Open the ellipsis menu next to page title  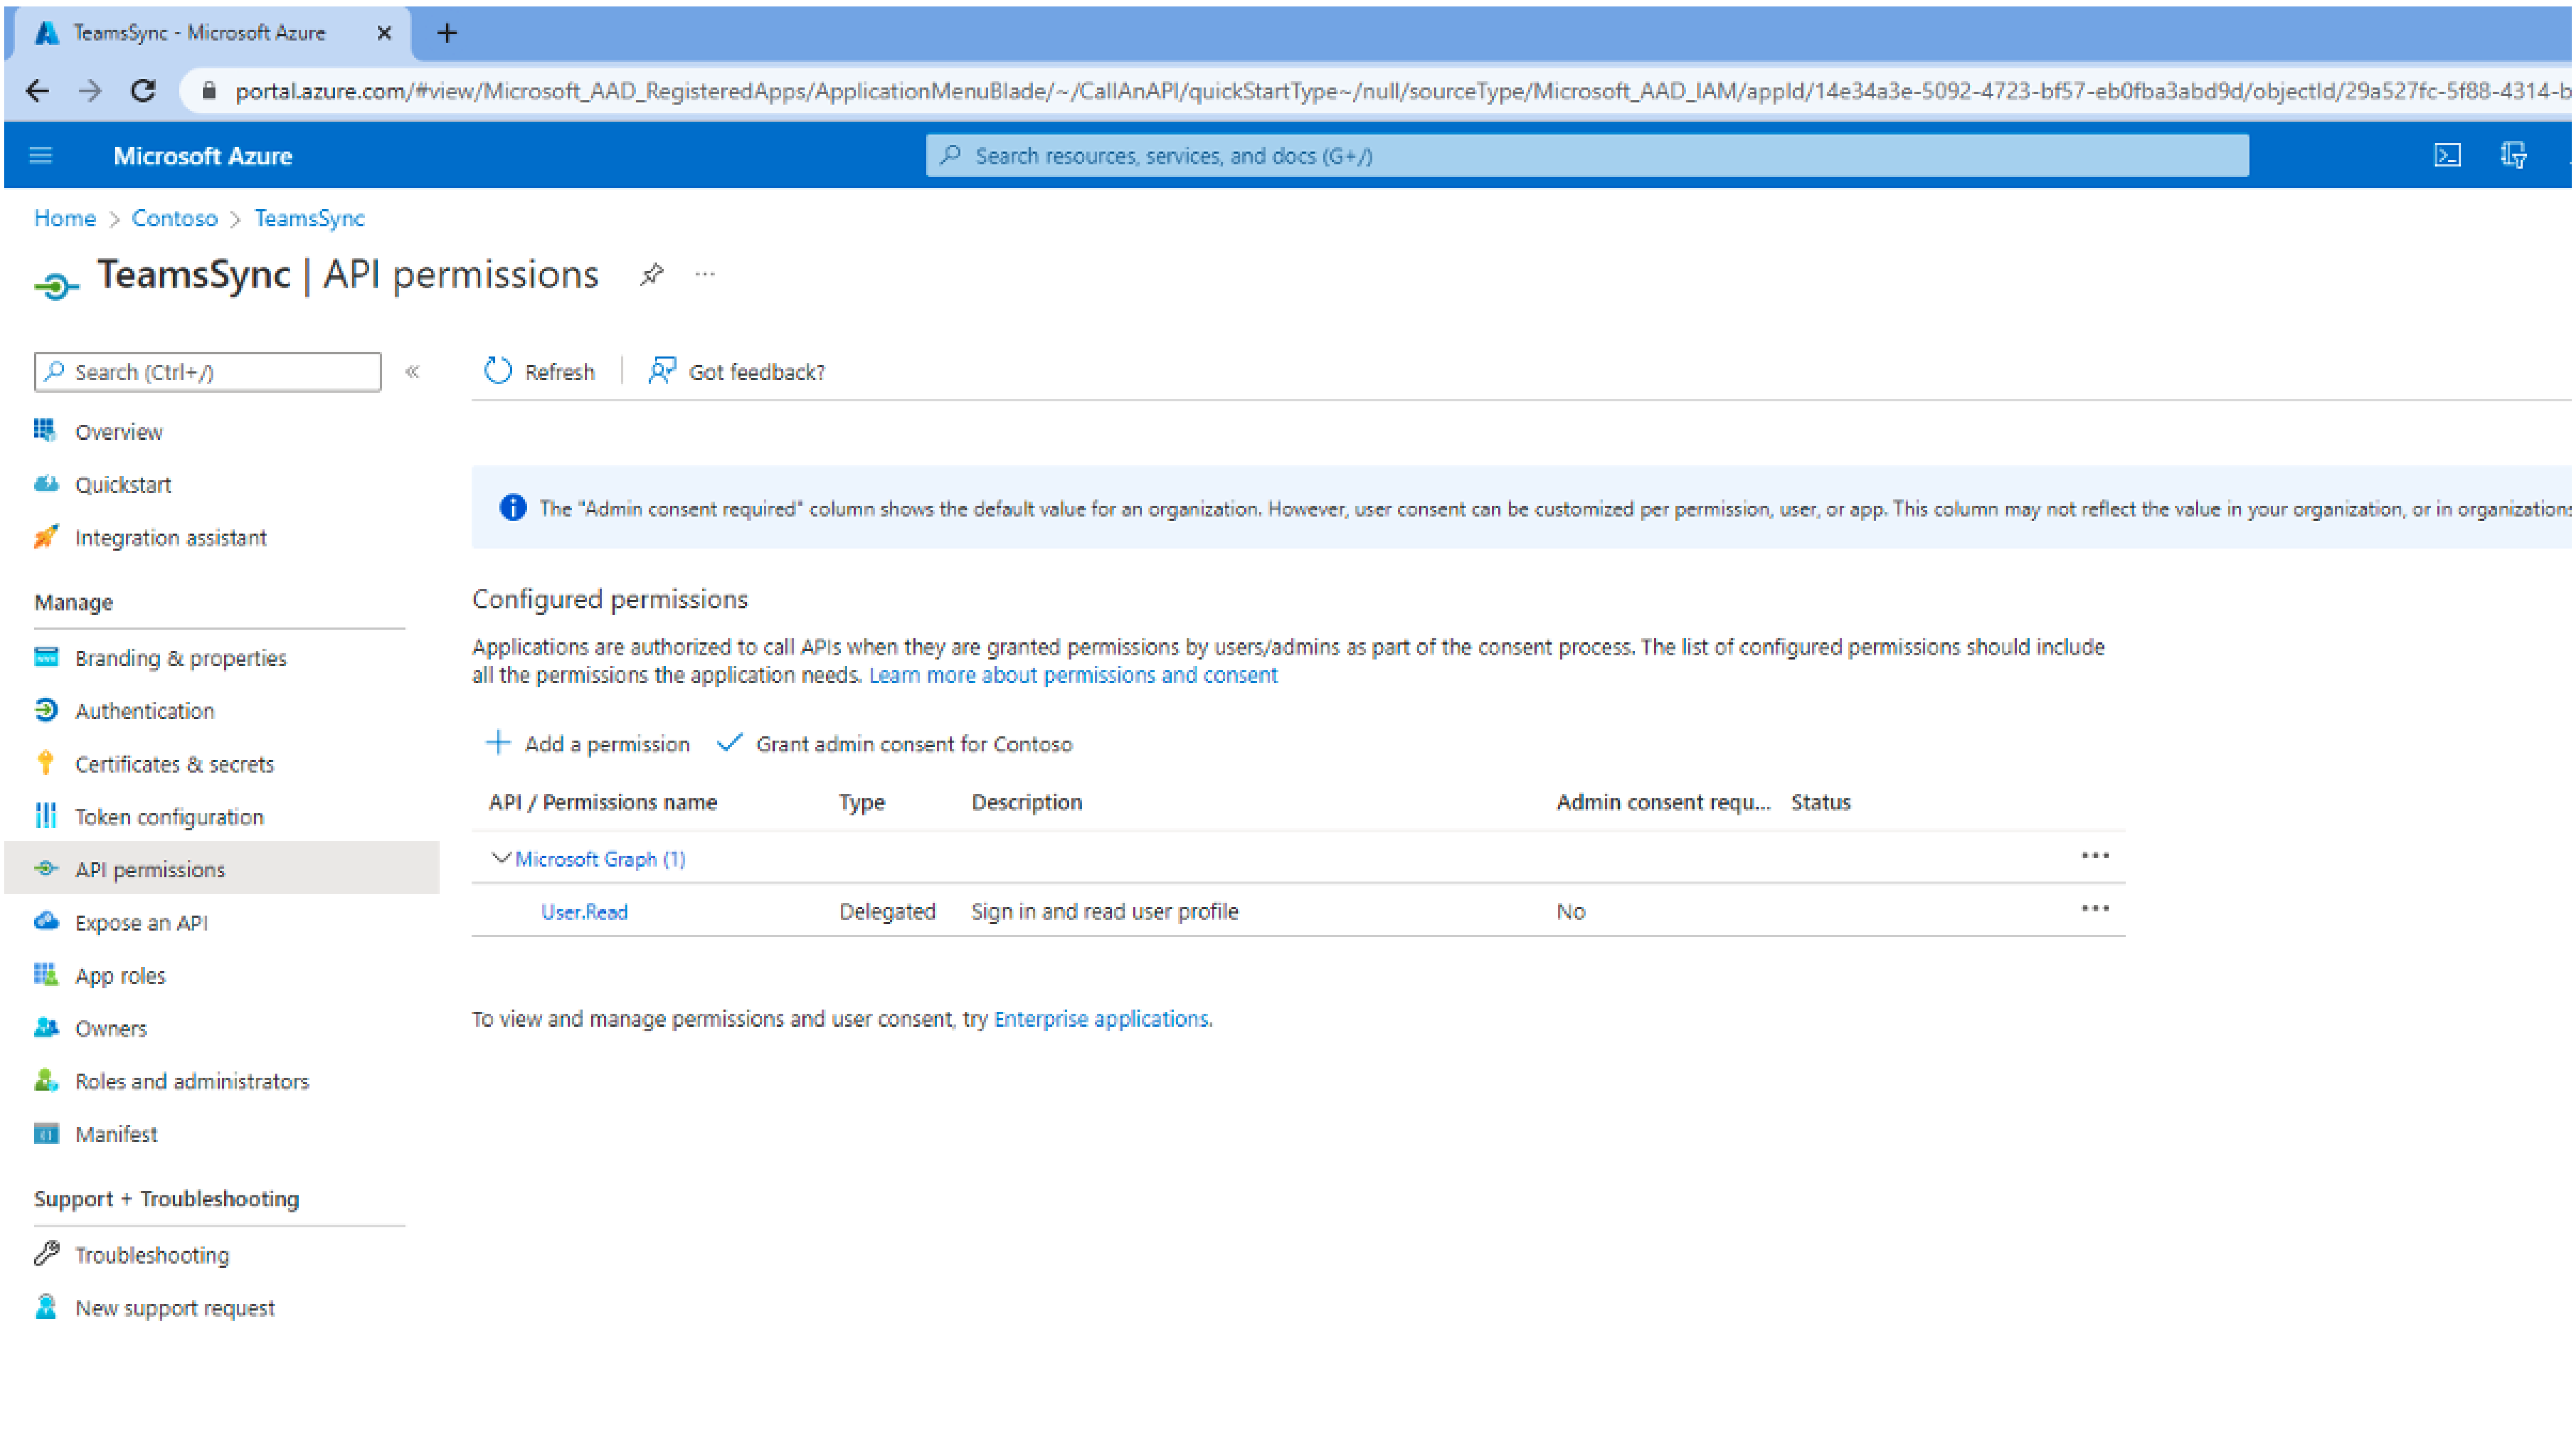[x=705, y=275]
